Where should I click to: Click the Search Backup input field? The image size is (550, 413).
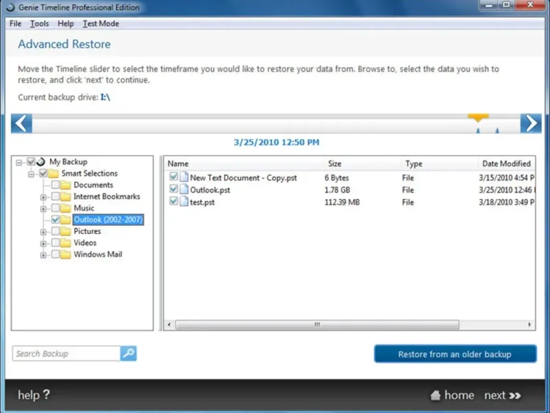pyautogui.click(x=66, y=353)
